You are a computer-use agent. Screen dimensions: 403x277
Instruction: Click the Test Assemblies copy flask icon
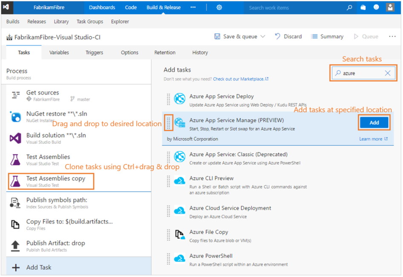point(15,181)
